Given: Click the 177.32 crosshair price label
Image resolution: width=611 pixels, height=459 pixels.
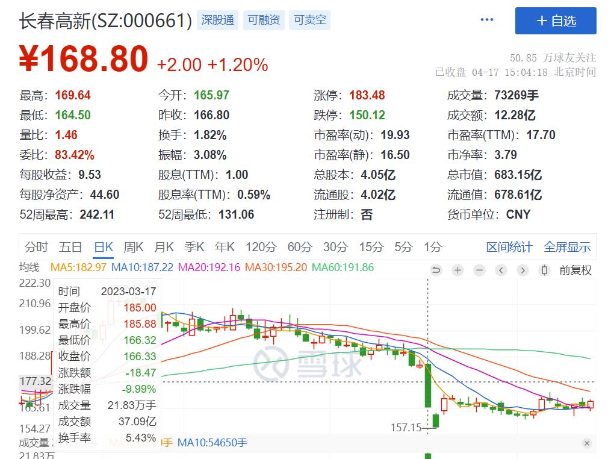Looking at the screenshot, I should point(36,381).
